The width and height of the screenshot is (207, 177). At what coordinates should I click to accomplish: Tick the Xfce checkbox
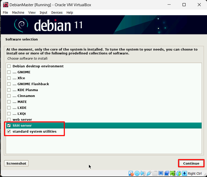9,78
